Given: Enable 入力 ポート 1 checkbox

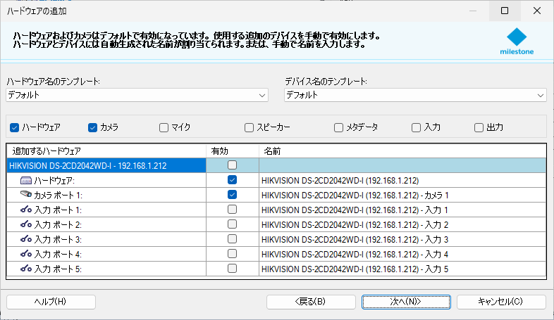Looking at the screenshot, I should tap(232, 210).
